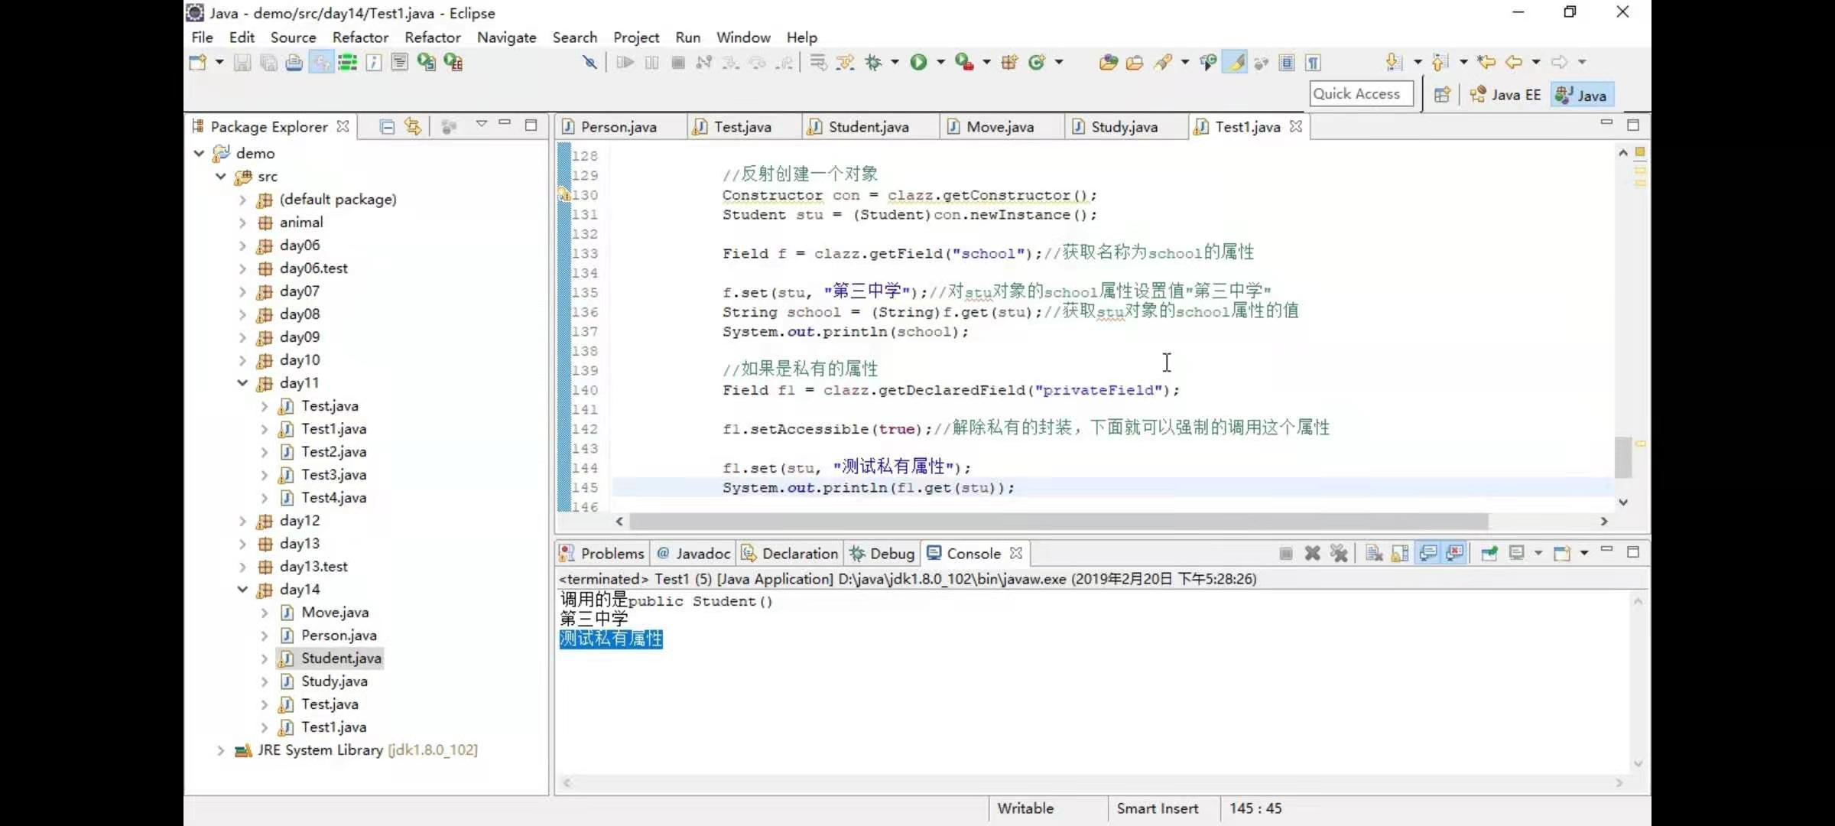The width and height of the screenshot is (1835, 826).
Task: Click in the Quick Access field
Action: point(1360,94)
